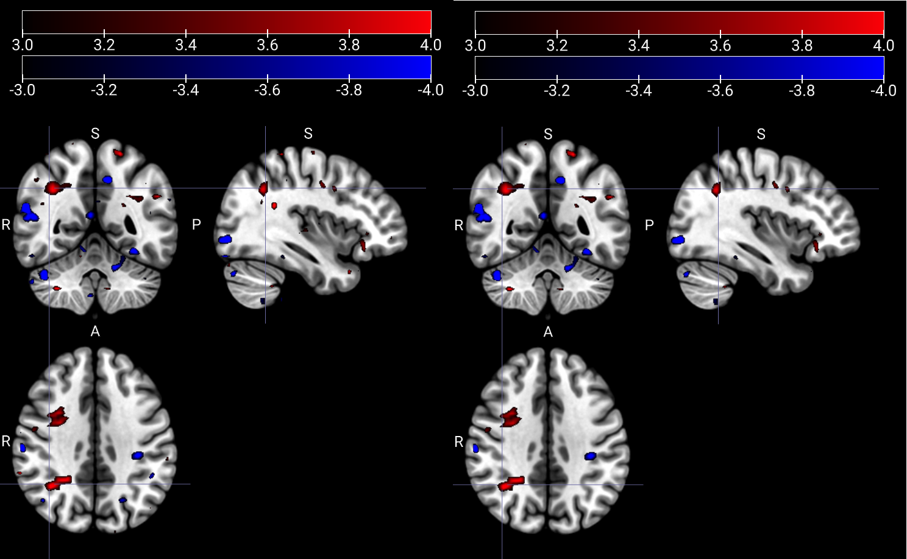
Task: Click the -3.0 label on right blue colorbar
Action: (x=475, y=91)
